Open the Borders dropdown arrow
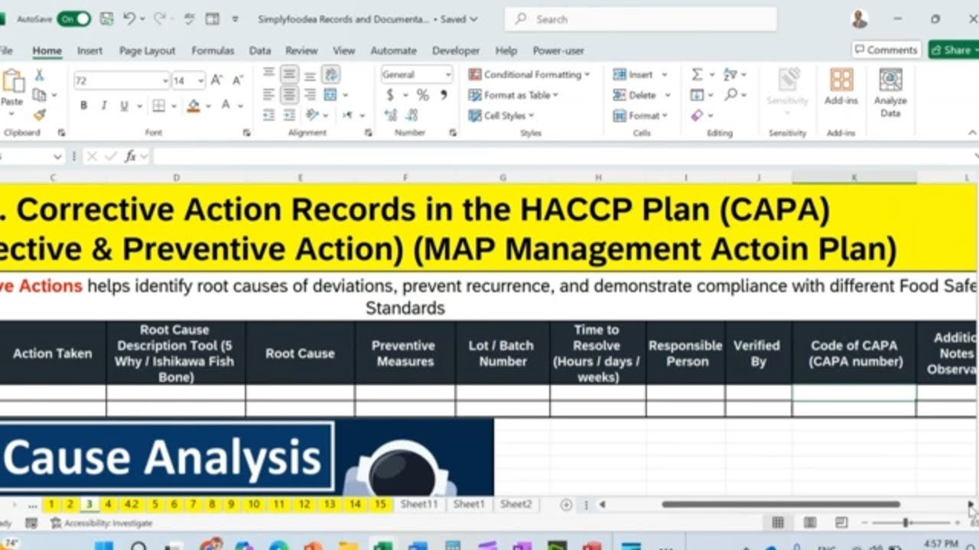 tap(174, 106)
